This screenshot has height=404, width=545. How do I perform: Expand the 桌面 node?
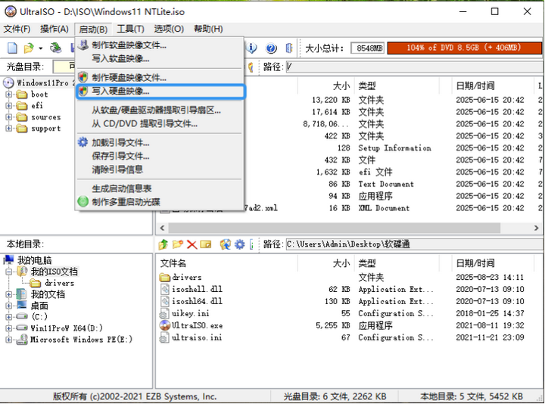point(8,306)
